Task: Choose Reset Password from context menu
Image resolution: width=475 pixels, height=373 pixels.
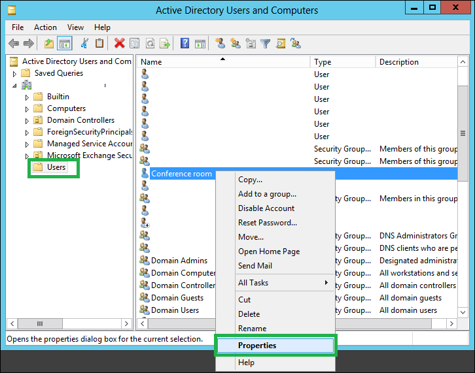Action: point(275,222)
